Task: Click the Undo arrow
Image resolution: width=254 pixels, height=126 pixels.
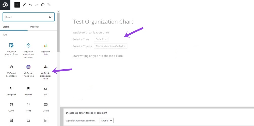Action: point(30,5)
